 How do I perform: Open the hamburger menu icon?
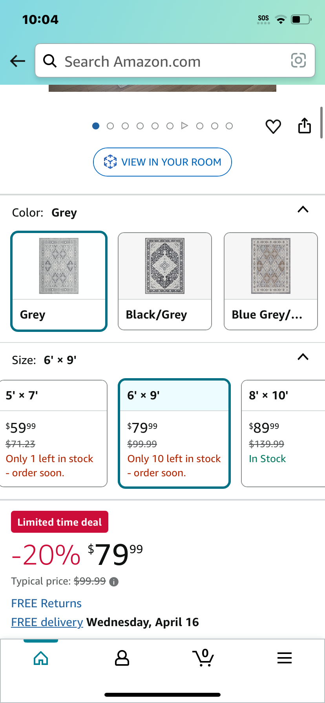click(285, 658)
